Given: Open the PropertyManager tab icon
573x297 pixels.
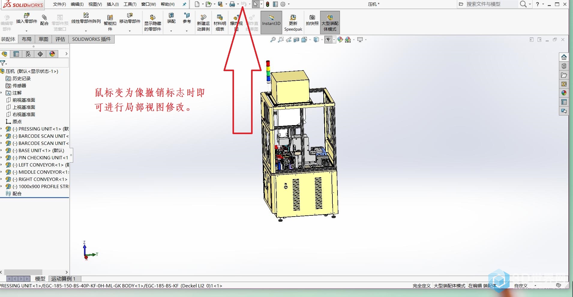Looking at the screenshot, I should [16, 54].
